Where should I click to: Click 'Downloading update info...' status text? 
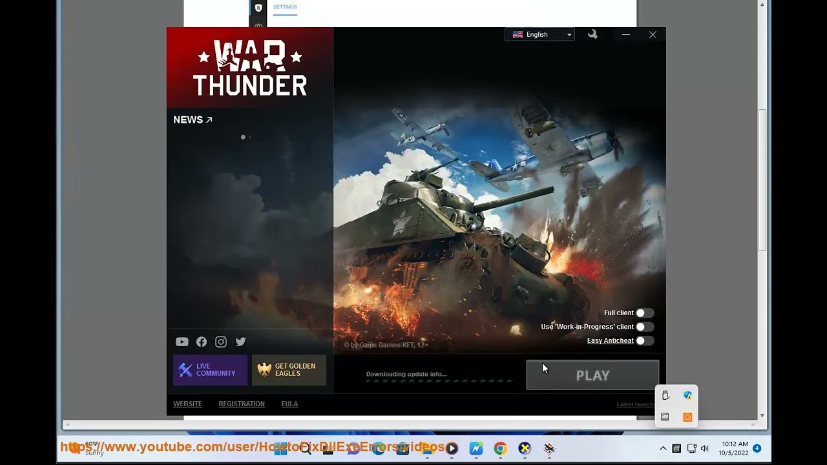tap(406, 374)
